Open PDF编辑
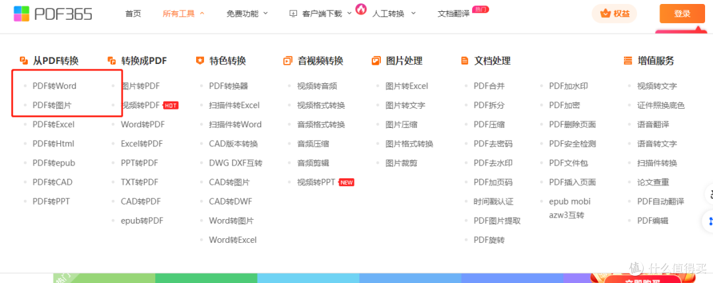 (x=653, y=221)
